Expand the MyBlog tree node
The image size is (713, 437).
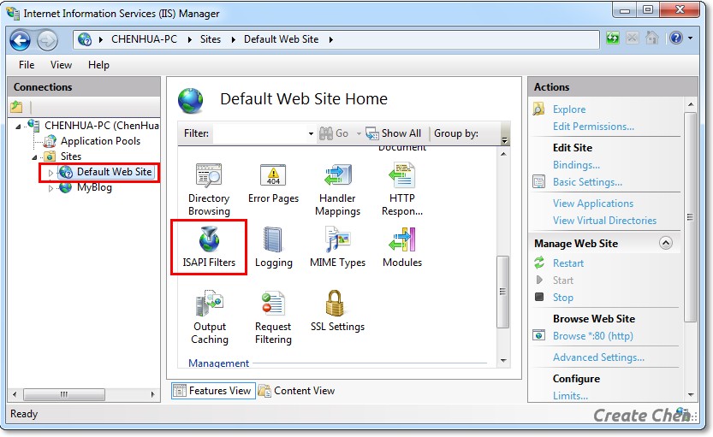click(51, 188)
